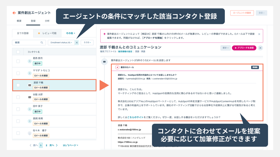Dismiss the pink notification banner
This screenshot has width=280, height=157.
click(259, 34)
